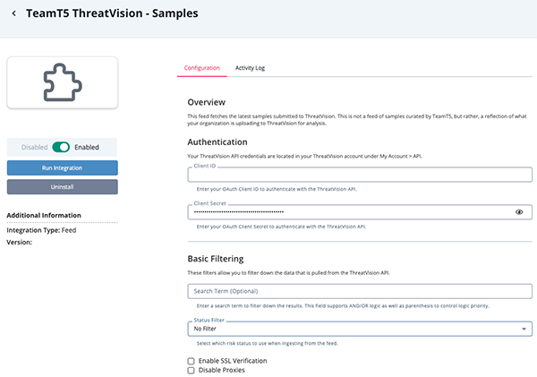
Task: Click the Basic Filtering section heading
Action: (224, 259)
